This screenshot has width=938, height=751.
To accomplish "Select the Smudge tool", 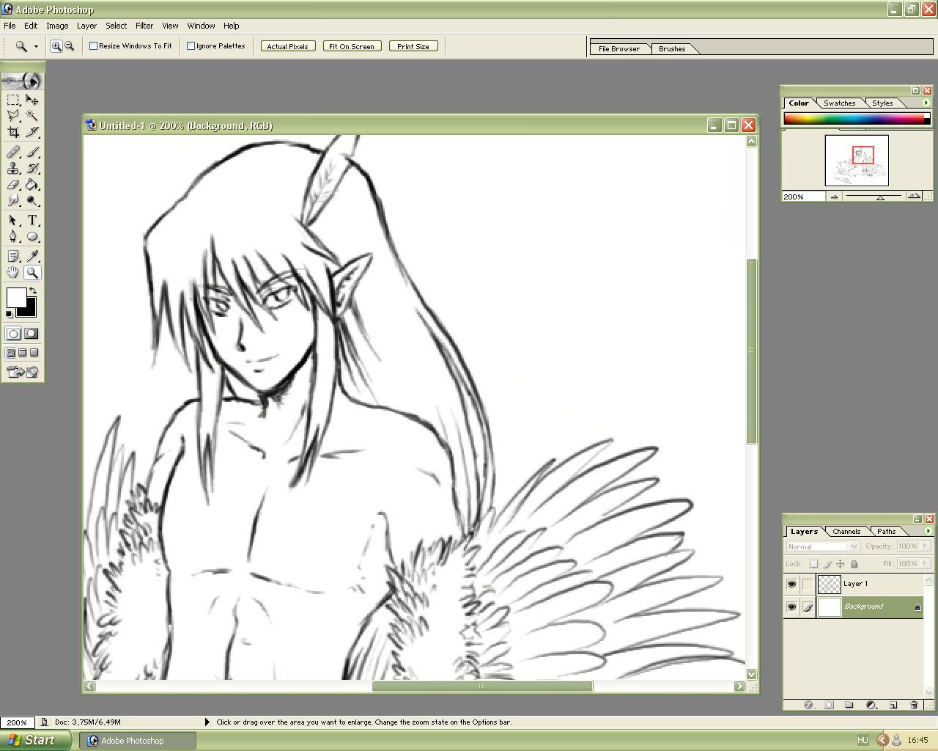I will pos(13,200).
